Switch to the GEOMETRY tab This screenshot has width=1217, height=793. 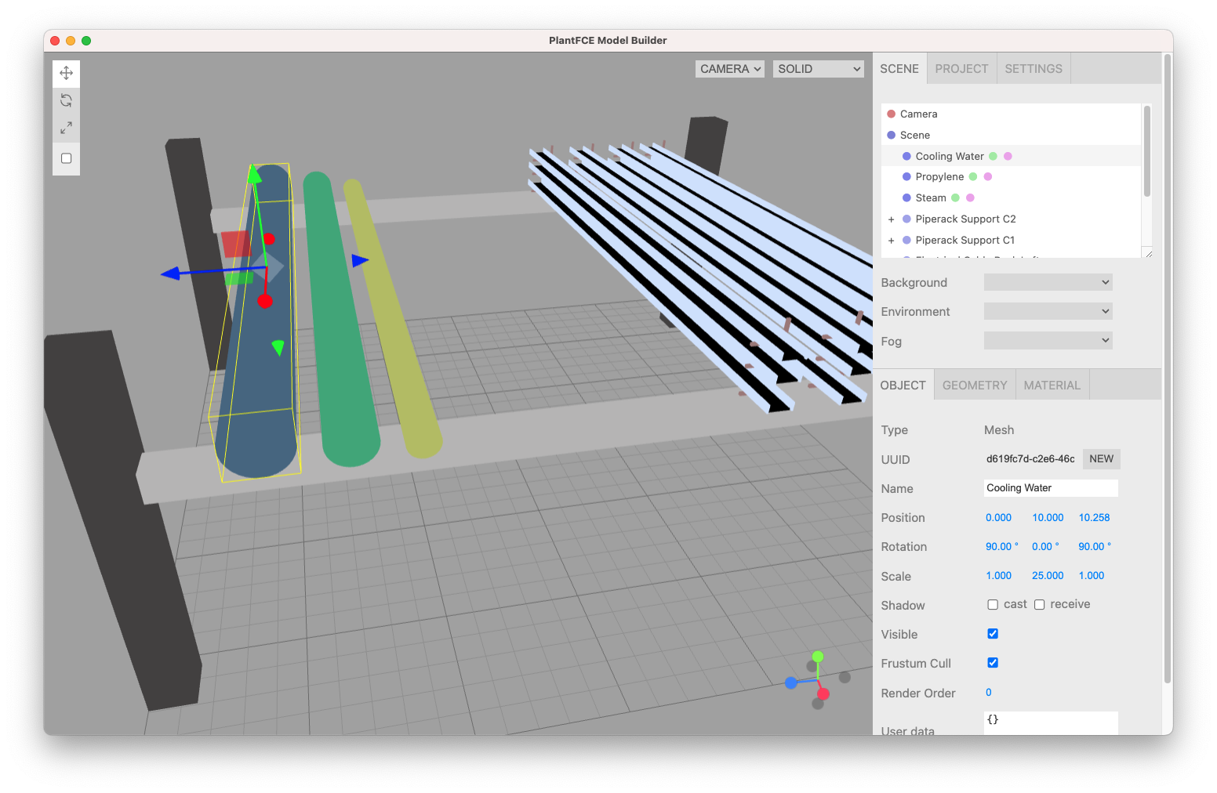pos(974,385)
